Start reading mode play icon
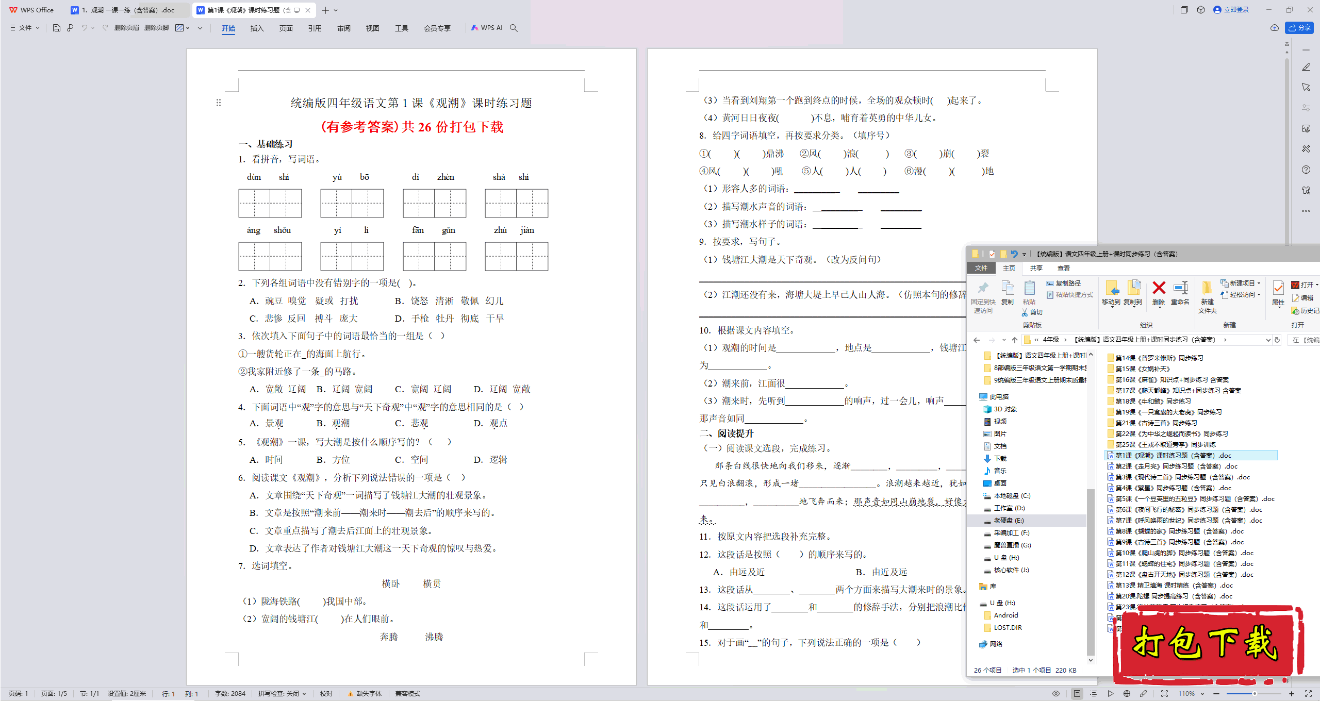Image resolution: width=1320 pixels, height=701 pixels. (1110, 694)
